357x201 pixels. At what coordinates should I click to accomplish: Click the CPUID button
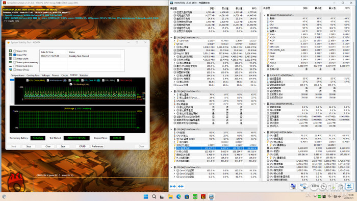click(x=82, y=146)
